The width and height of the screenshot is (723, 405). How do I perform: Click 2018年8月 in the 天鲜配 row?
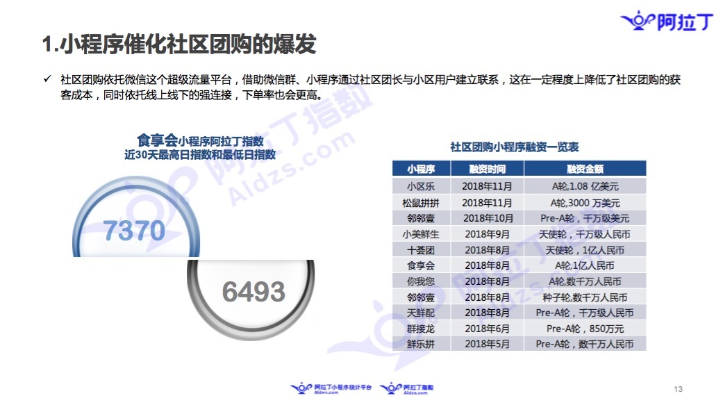pyautogui.click(x=488, y=313)
